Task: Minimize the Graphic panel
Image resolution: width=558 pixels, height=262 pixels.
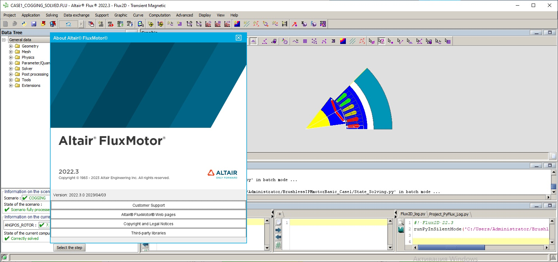Action: (536, 33)
